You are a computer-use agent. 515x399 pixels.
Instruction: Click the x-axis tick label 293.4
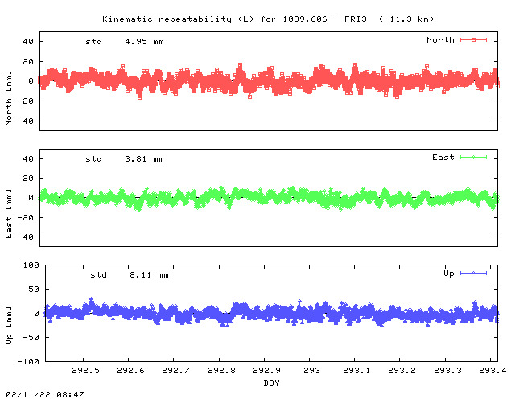pos(492,370)
